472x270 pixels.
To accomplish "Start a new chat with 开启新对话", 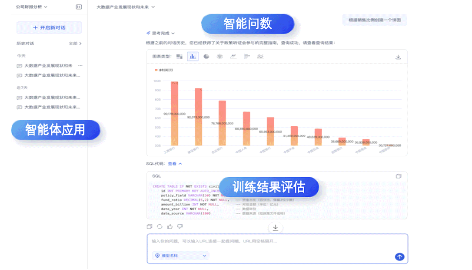I will [x=49, y=27].
